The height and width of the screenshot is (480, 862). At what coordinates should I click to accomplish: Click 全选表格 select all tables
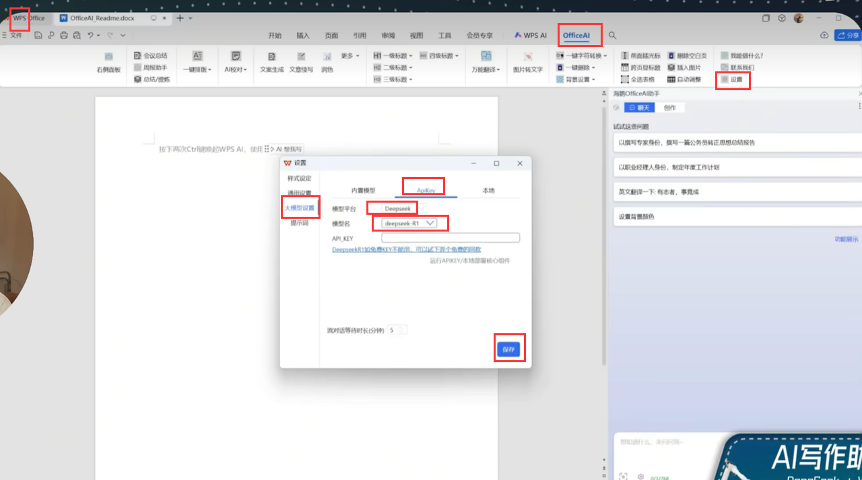[x=636, y=79]
